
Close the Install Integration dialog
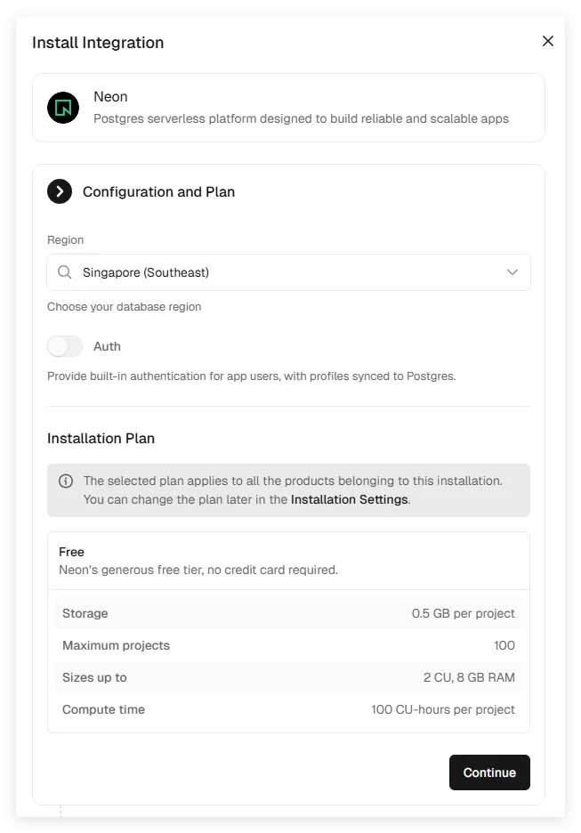pyautogui.click(x=548, y=41)
